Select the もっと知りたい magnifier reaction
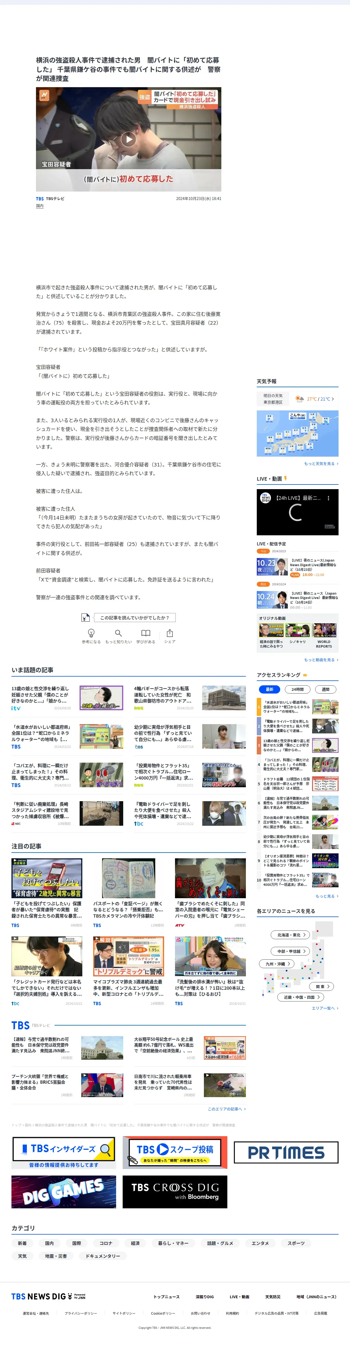This screenshot has width=350, height=1366. pyautogui.click(x=118, y=636)
